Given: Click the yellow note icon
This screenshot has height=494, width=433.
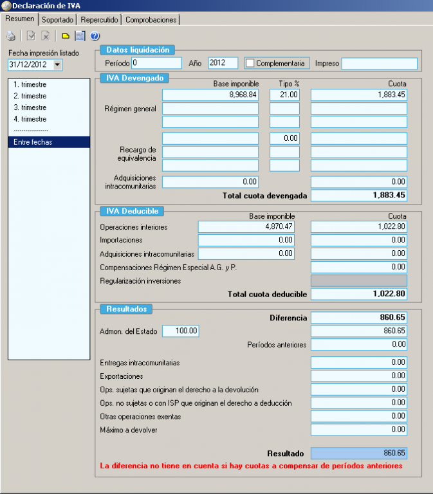Looking at the screenshot, I should 66,36.
